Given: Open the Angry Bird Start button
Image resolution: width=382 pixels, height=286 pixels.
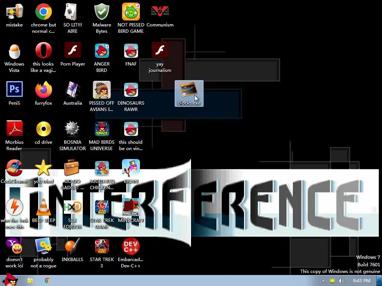Looking at the screenshot, I should pyautogui.click(x=9, y=280).
